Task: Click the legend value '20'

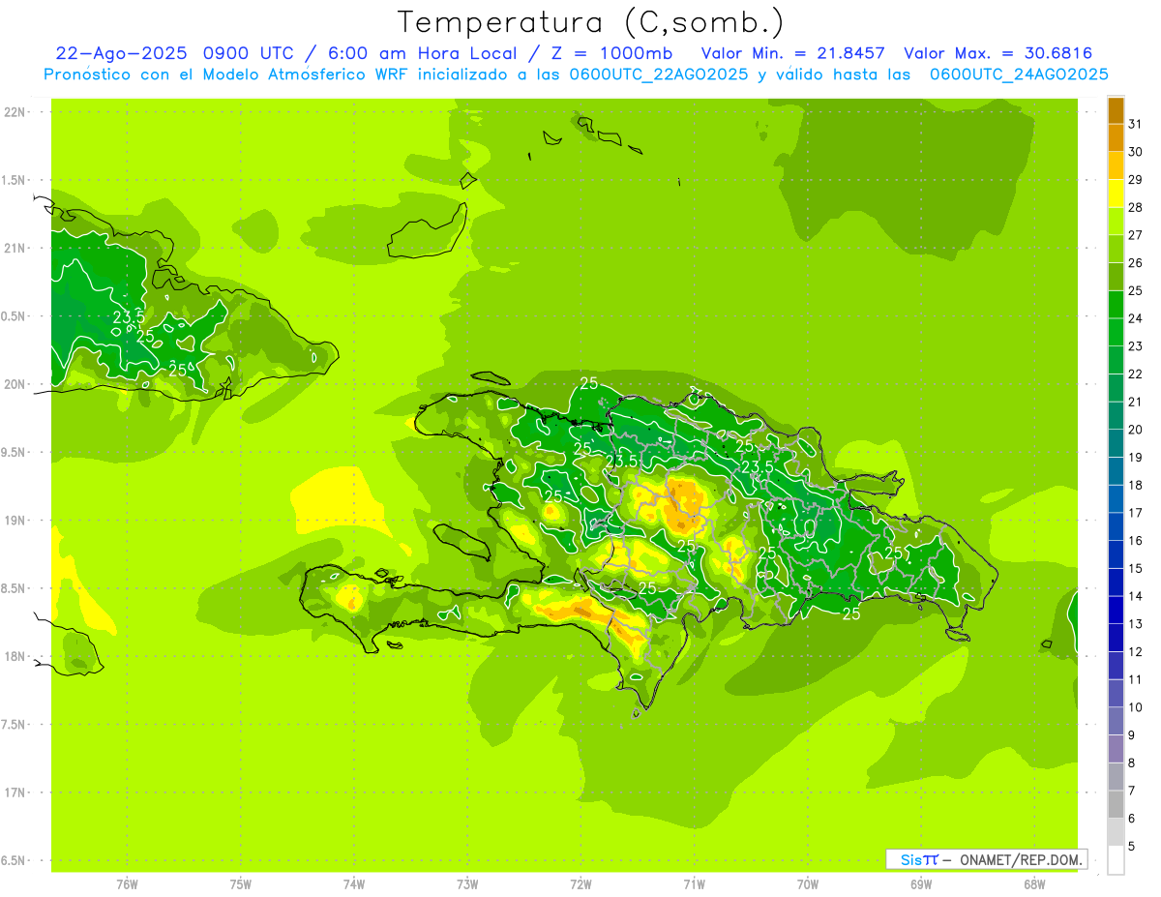Action: tap(1135, 429)
